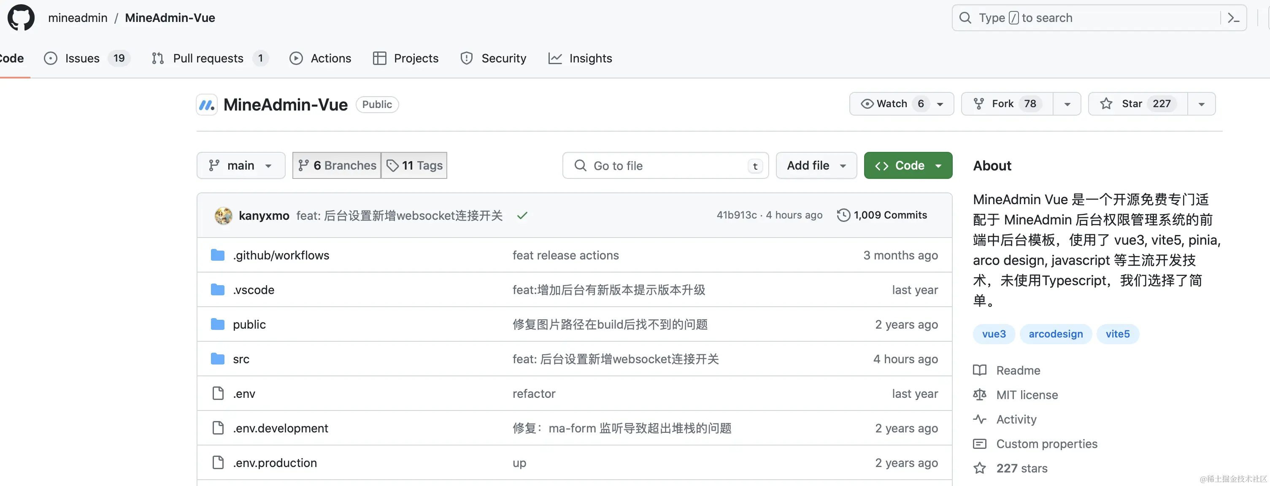Open the Add file dropdown

point(816,166)
